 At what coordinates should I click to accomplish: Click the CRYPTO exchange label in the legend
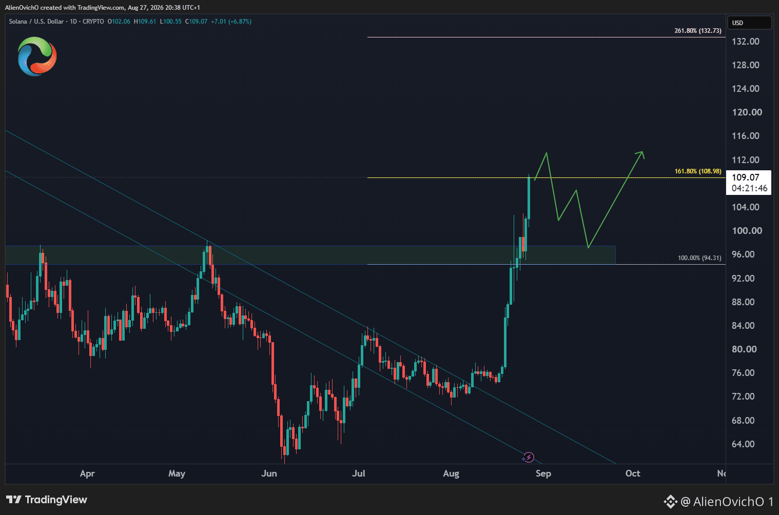pos(93,22)
